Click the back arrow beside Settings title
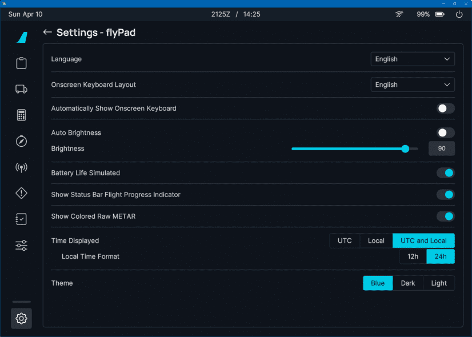 [x=47, y=33]
